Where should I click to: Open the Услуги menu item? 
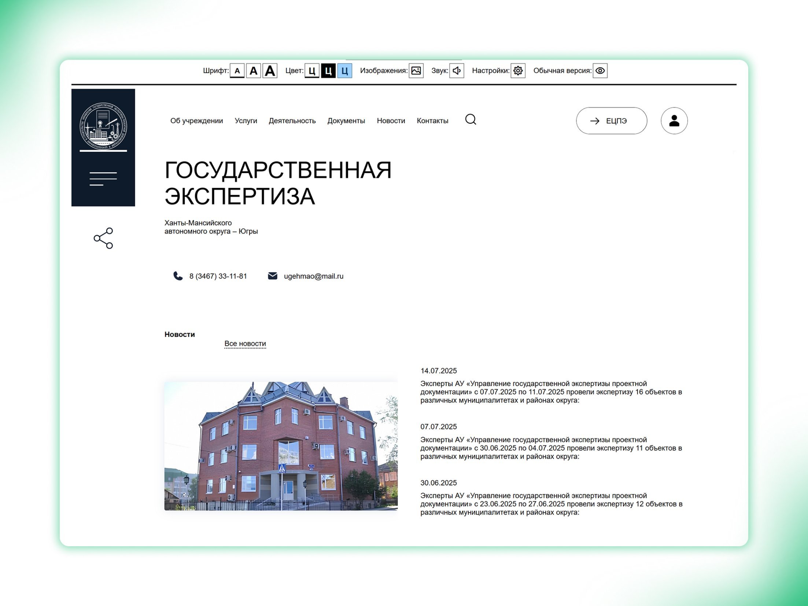(x=246, y=121)
